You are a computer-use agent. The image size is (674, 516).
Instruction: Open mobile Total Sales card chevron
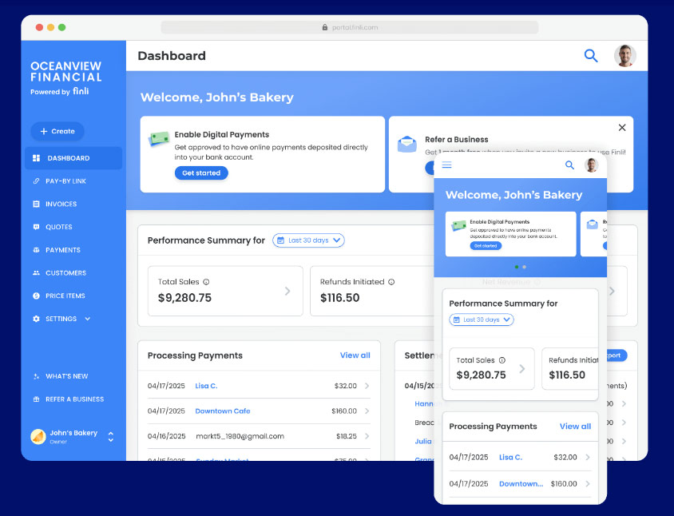pyautogui.click(x=521, y=369)
